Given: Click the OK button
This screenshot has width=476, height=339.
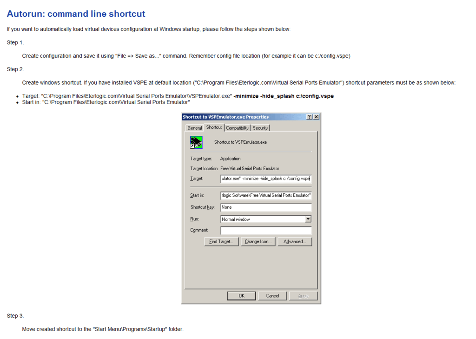Looking at the screenshot, I should pyautogui.click(x=241, y=295).
